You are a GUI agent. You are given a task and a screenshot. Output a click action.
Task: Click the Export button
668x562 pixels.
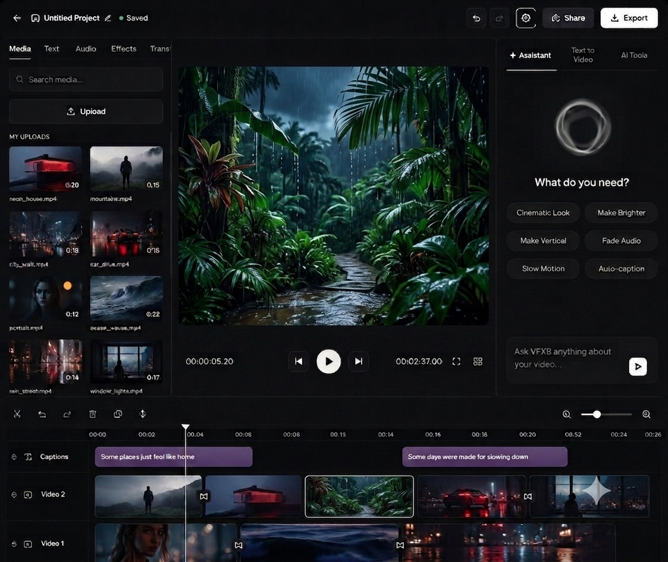629,18
